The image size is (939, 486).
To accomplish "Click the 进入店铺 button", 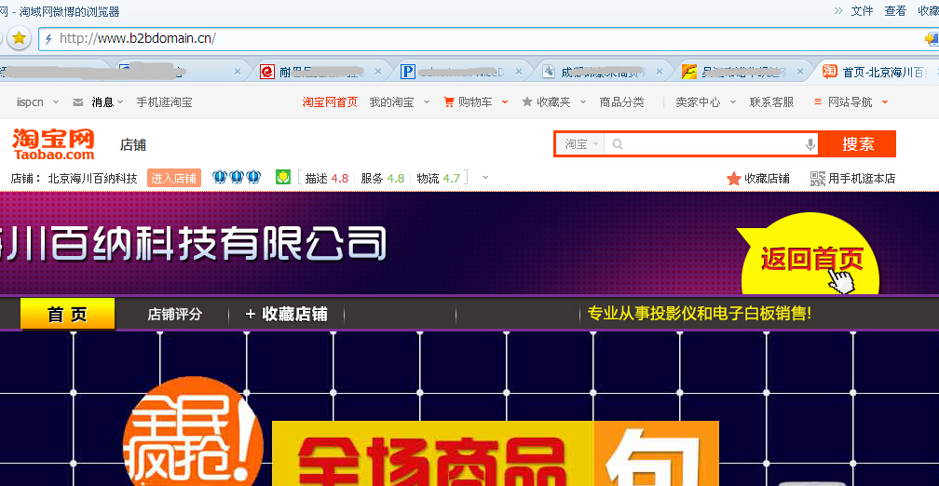I will point(173,179).
